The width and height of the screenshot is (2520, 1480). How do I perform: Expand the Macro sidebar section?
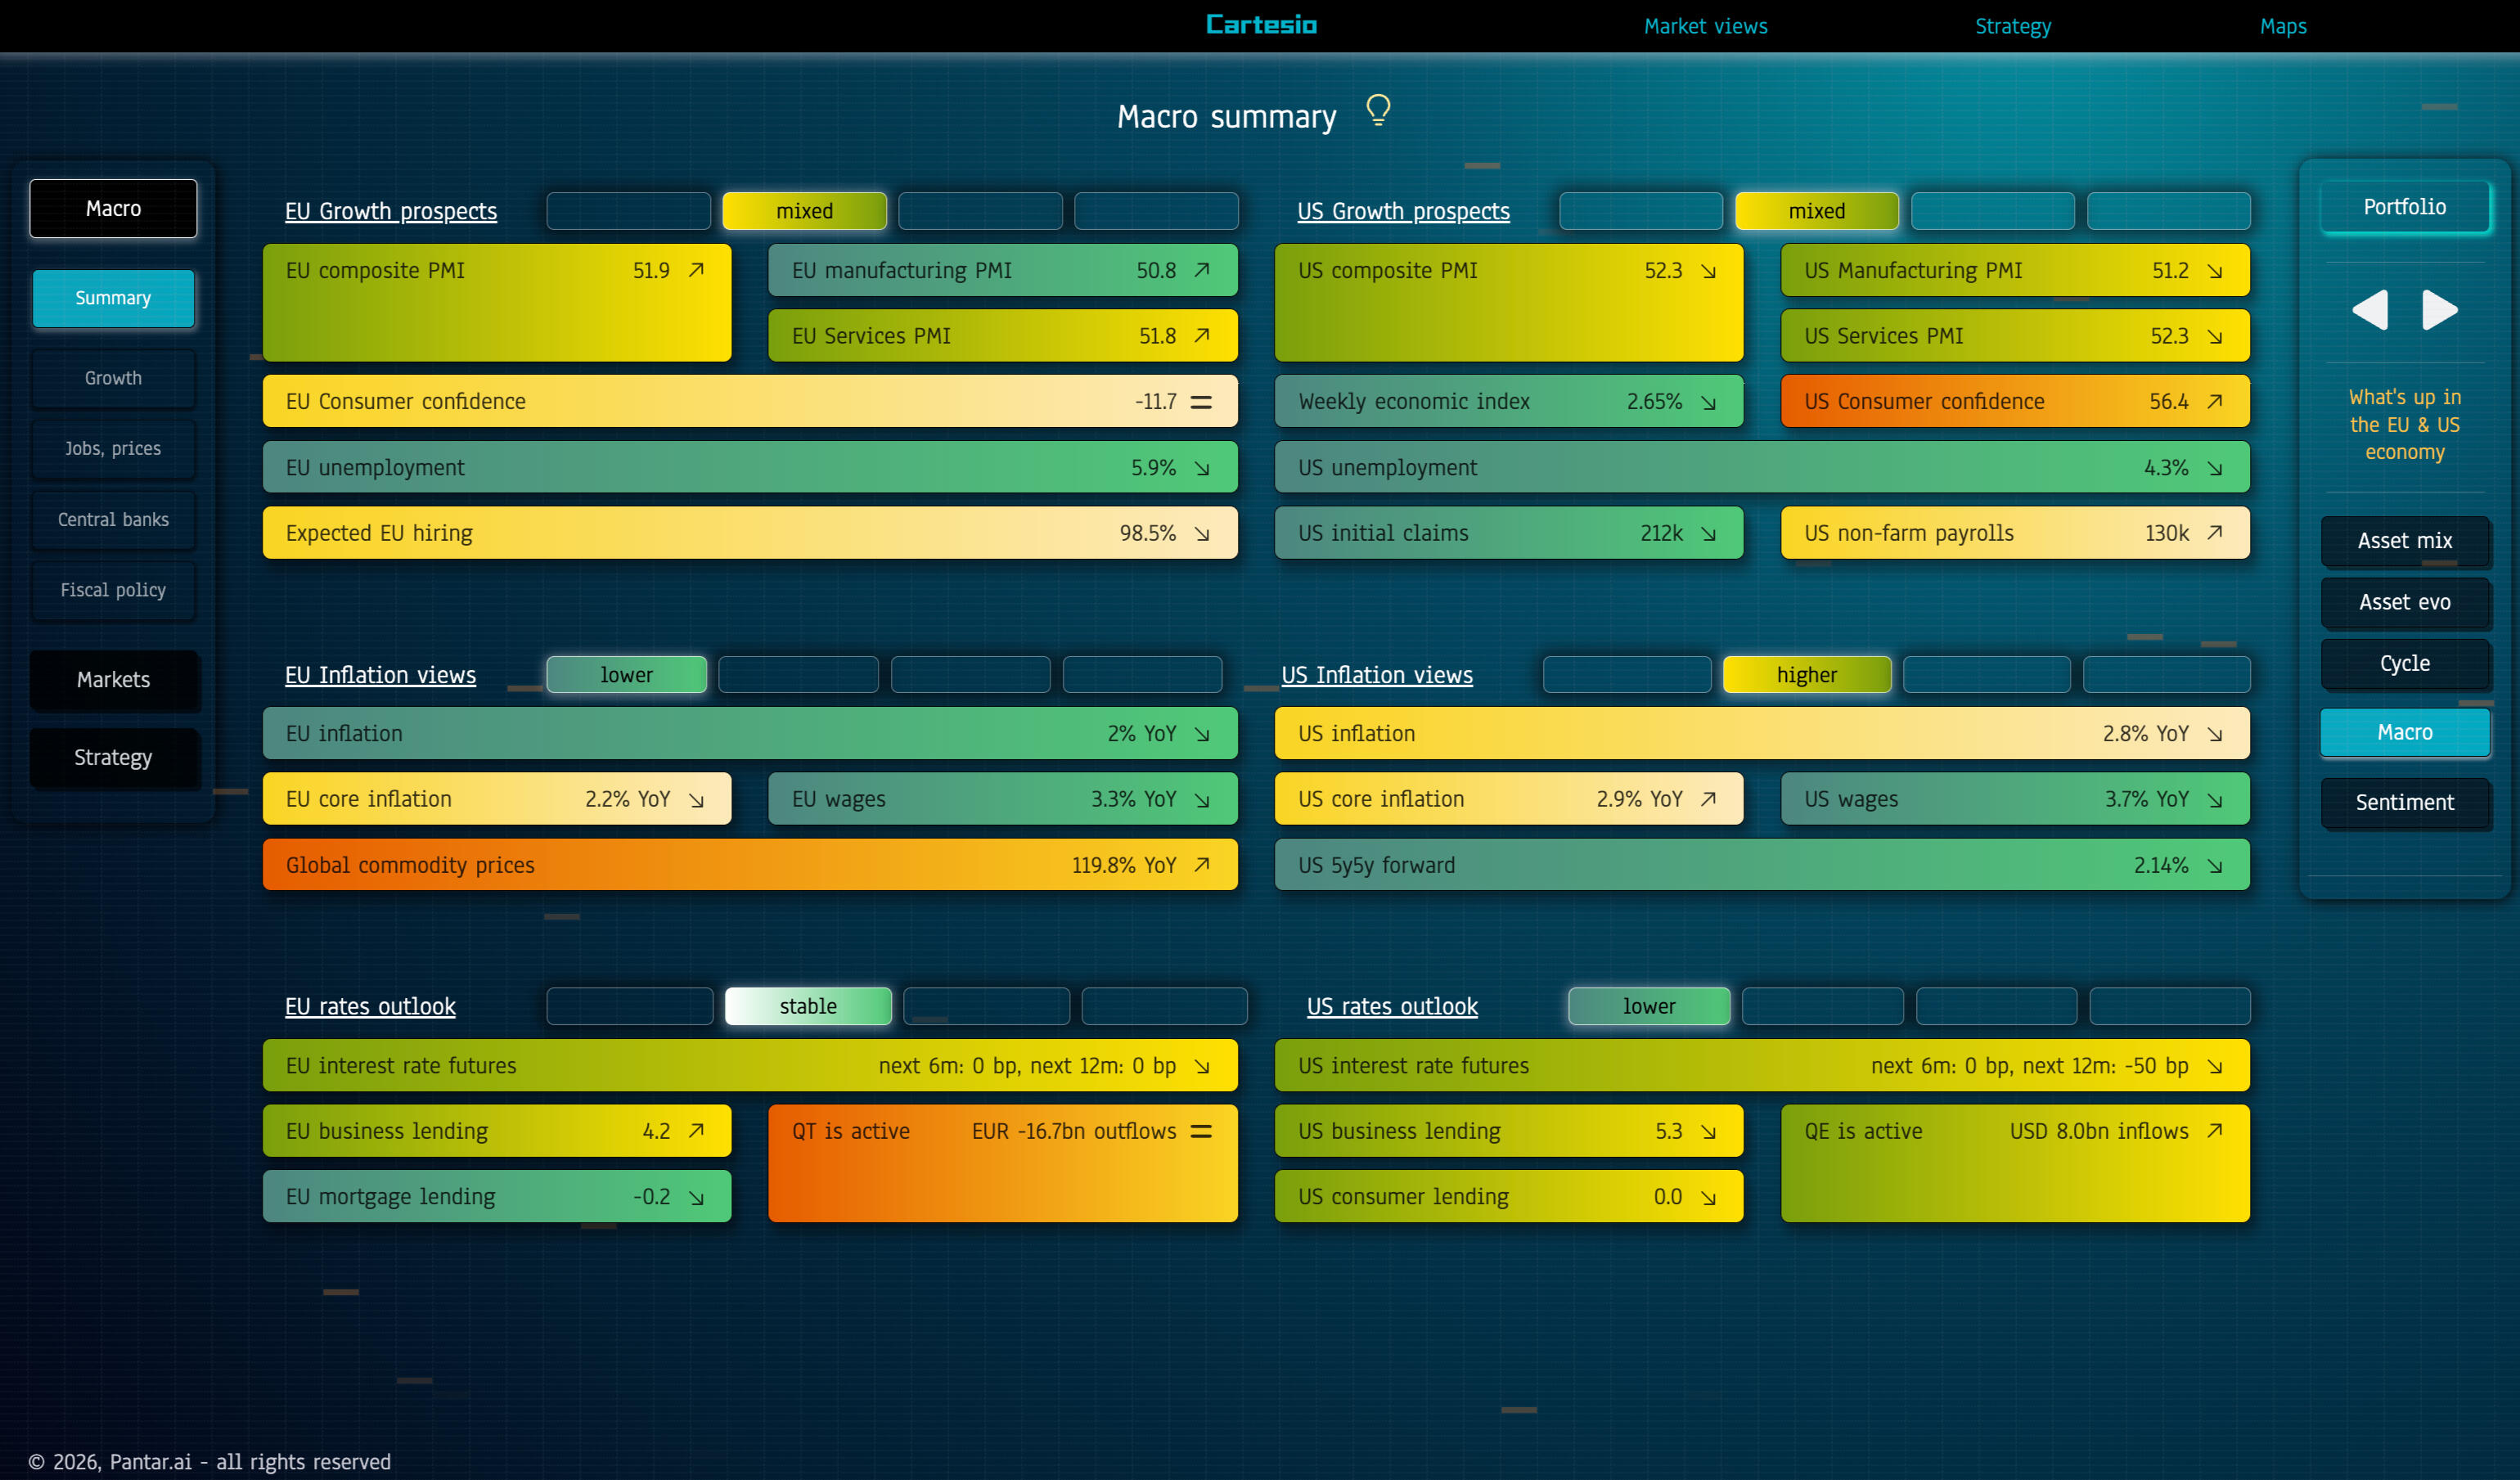click(x=114, y=209)
